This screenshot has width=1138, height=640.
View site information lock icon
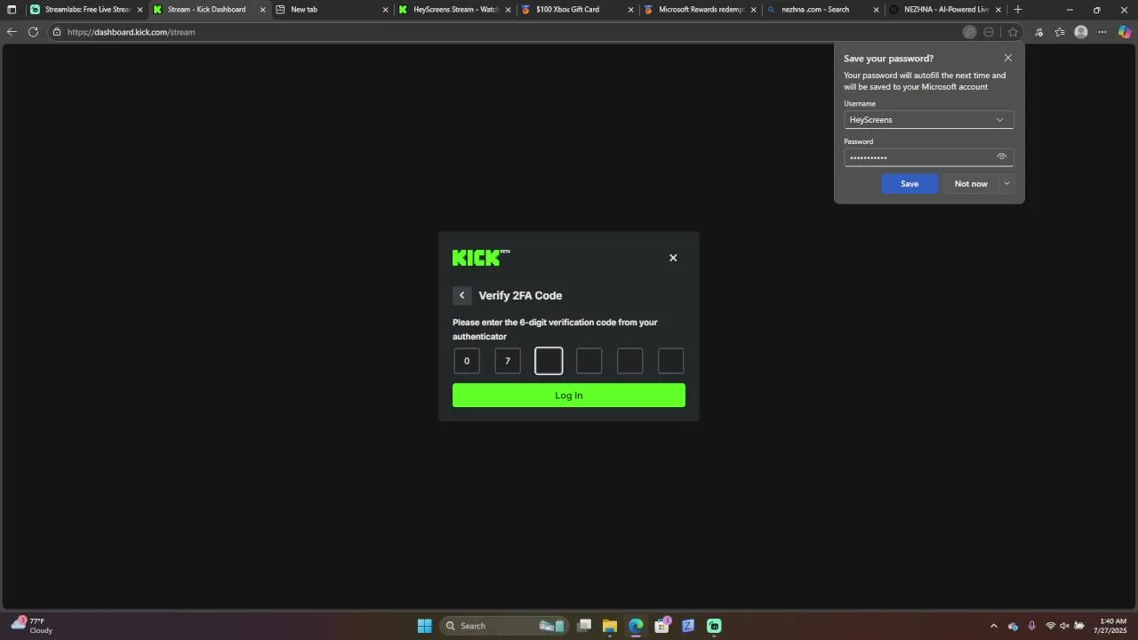tap(57, 32)
